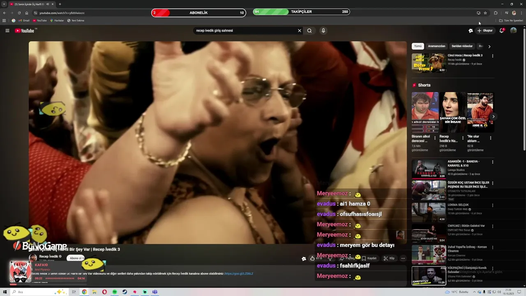The height and width of the screenshot is (296, 526).
Task: Show next Shorts with the arrow
Action: [x=493, y=117]
